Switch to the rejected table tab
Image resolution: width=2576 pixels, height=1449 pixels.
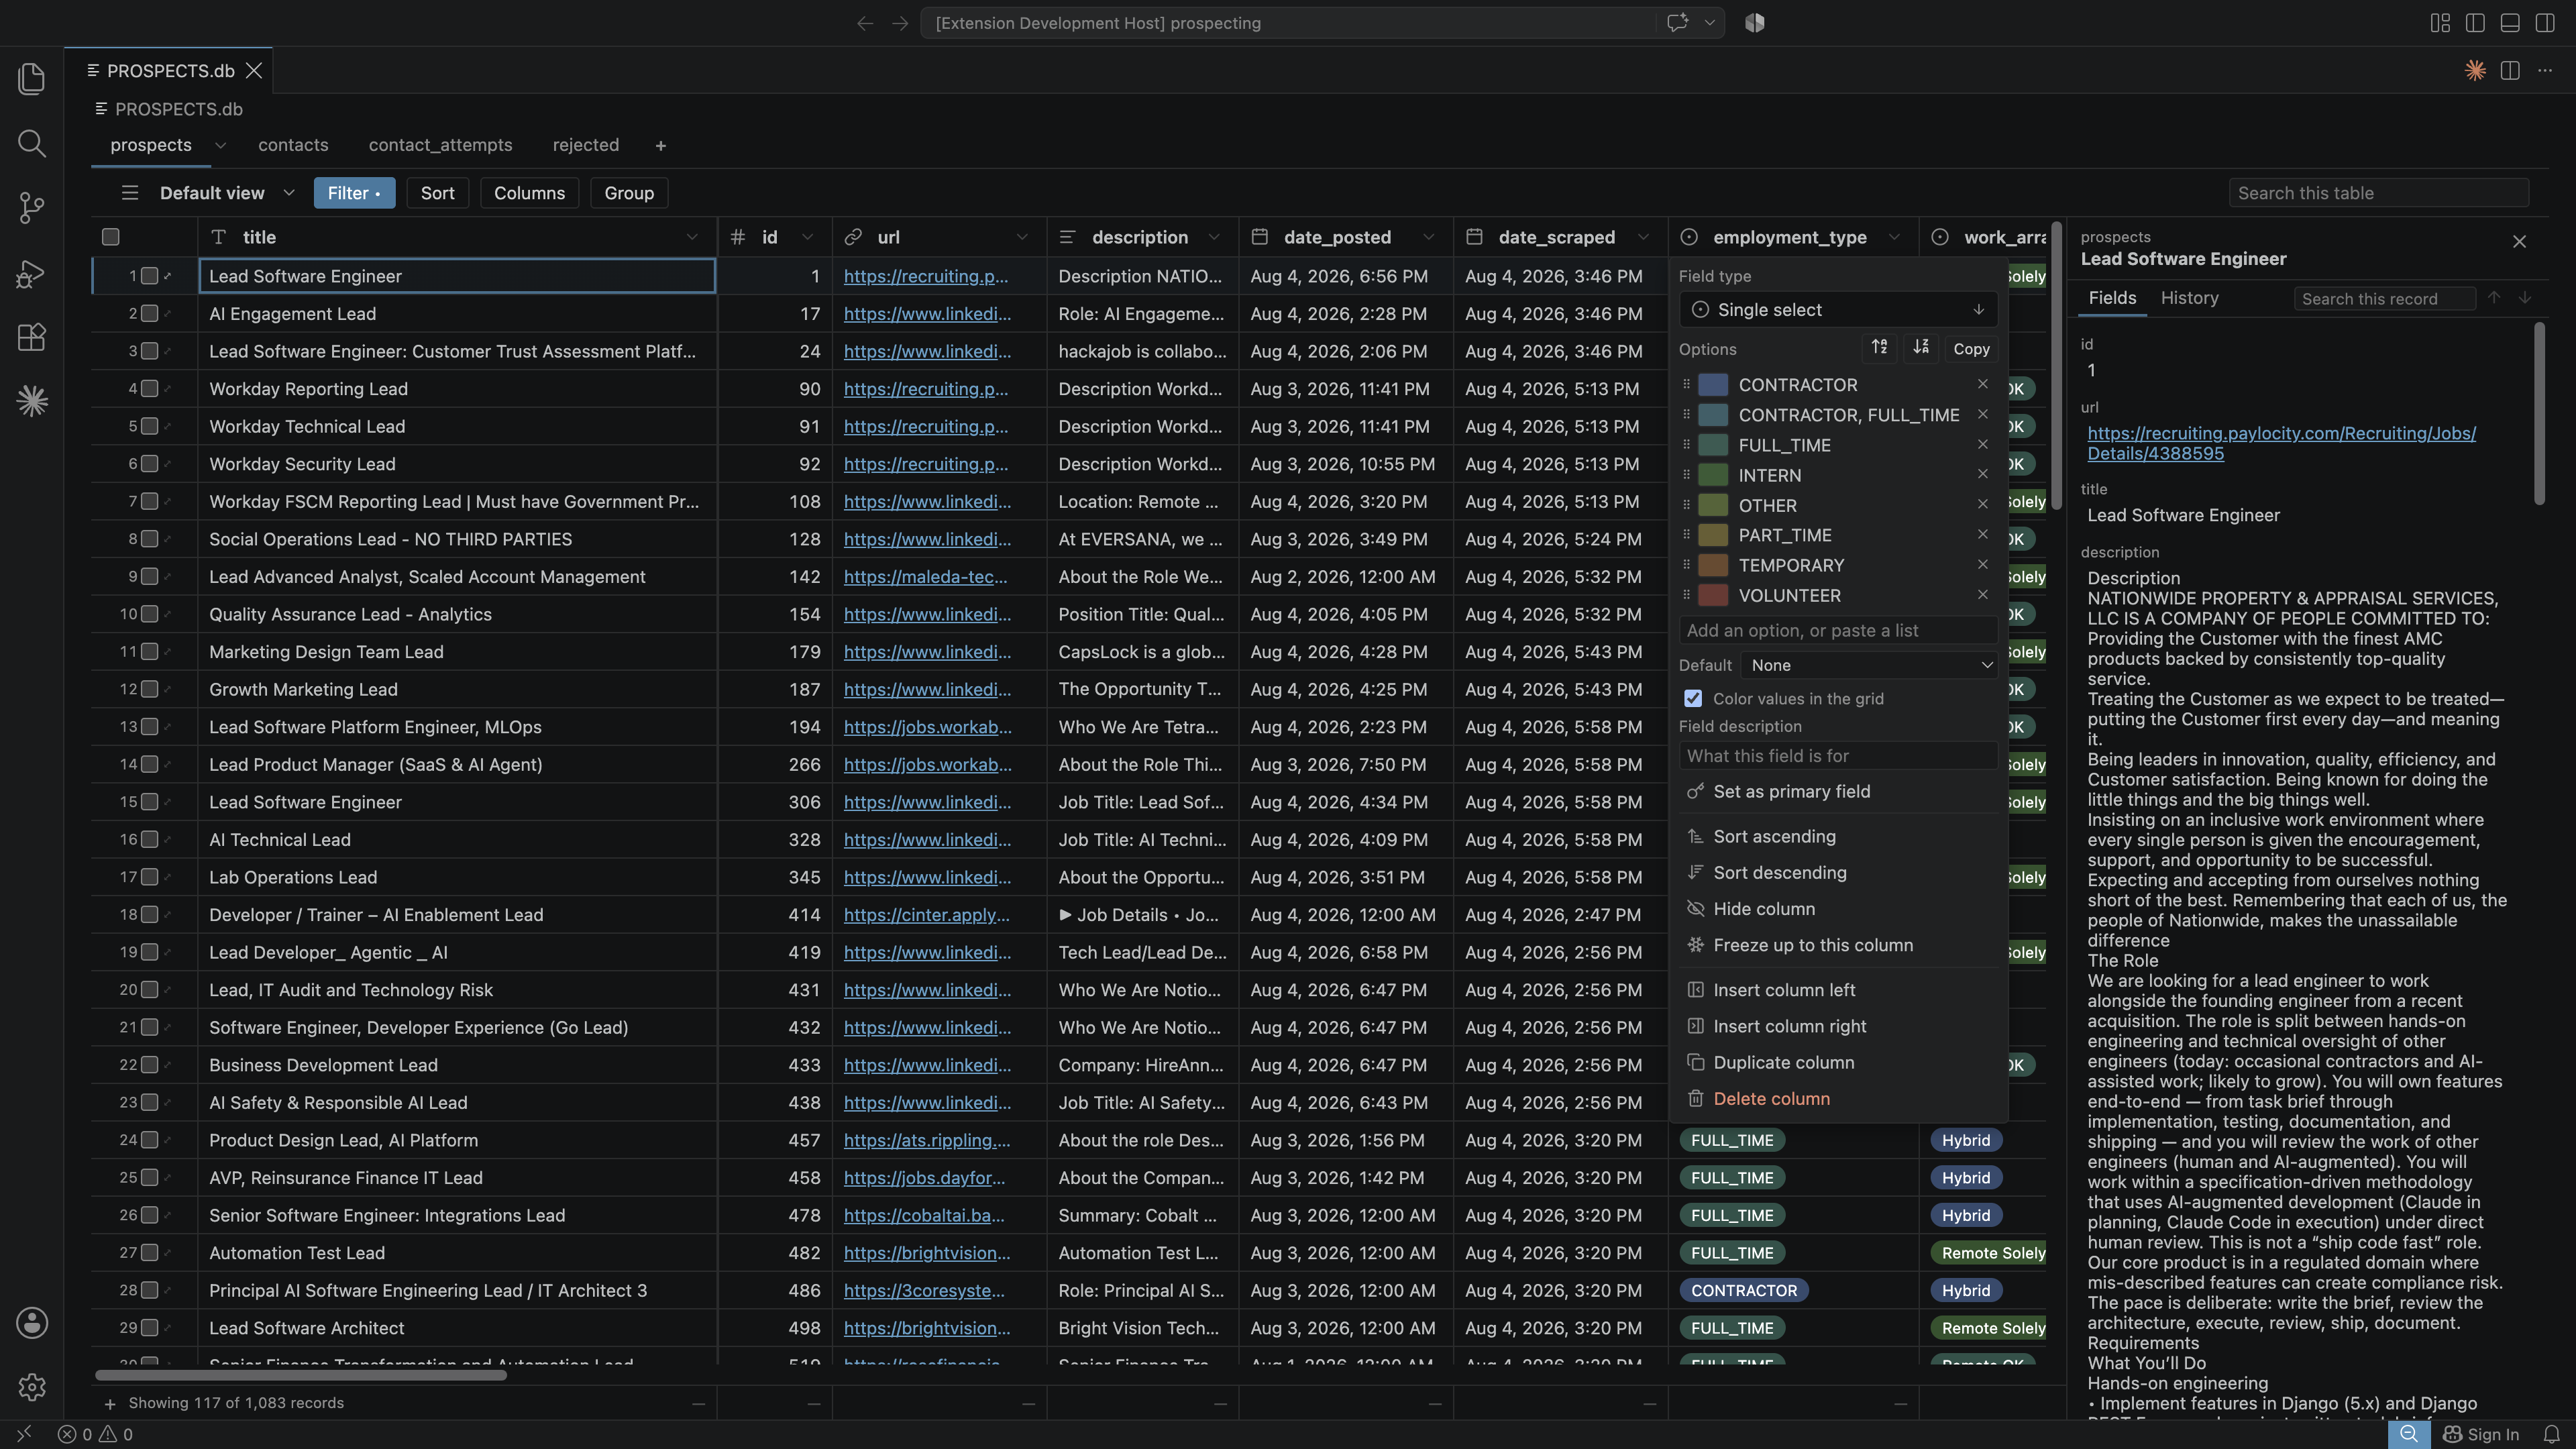[586, 145]
